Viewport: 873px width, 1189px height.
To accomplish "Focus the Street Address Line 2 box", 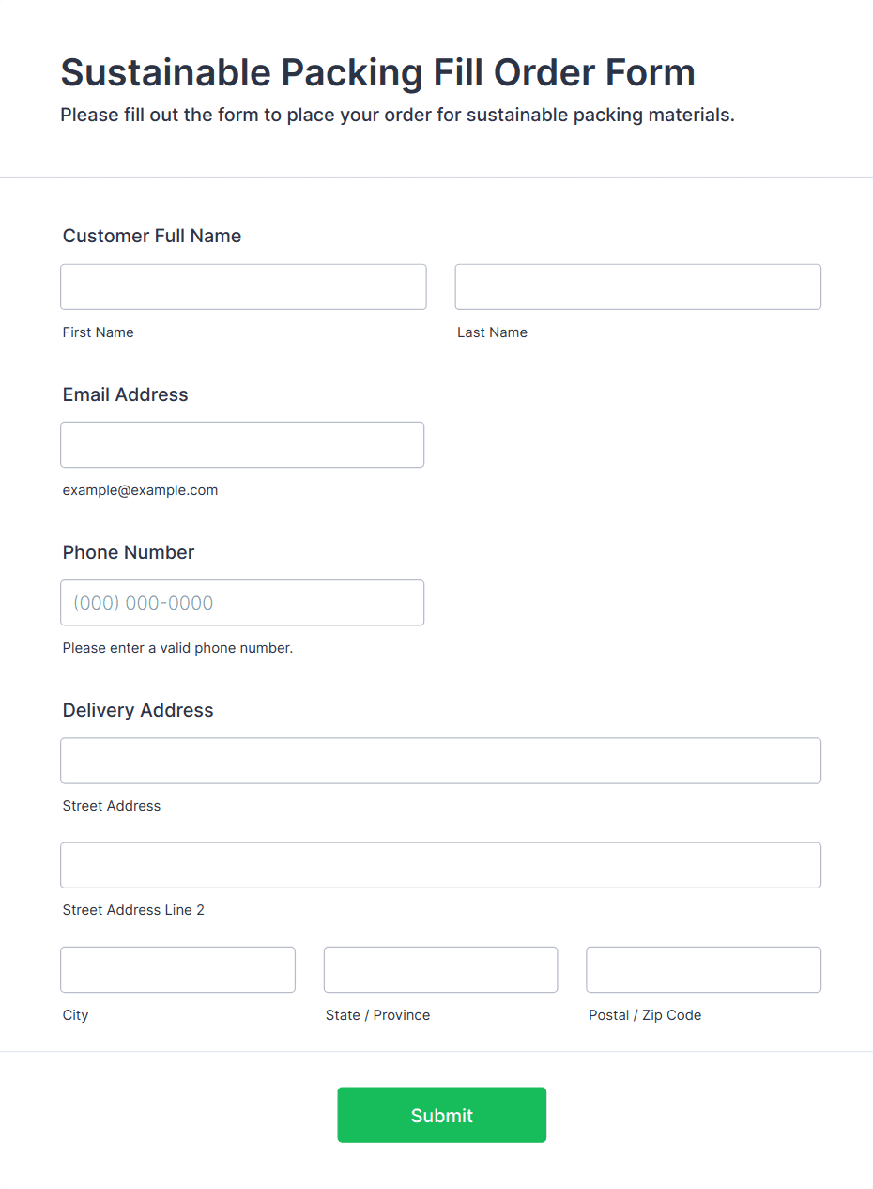I will 440,865.
